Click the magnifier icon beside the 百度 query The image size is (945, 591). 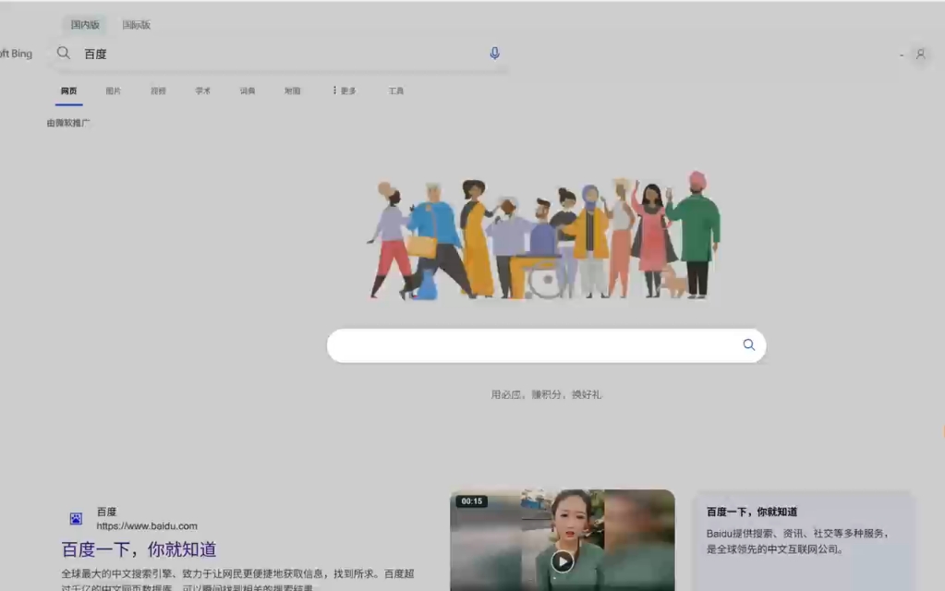click(64, 53)
